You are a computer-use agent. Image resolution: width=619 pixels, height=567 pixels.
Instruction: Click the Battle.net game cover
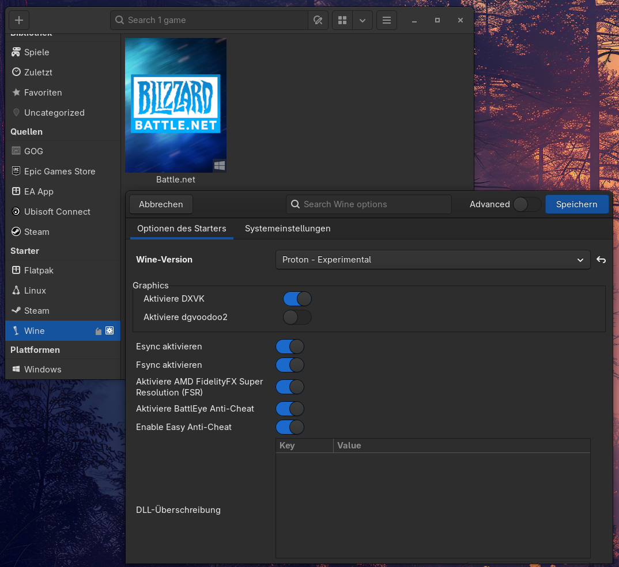coord(176,105)
